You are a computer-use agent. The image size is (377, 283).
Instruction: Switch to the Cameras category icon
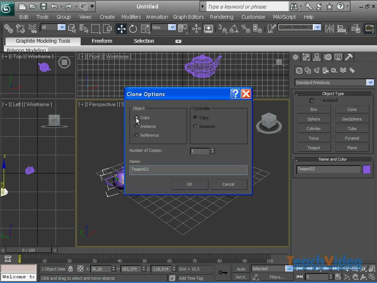point(325,71)
